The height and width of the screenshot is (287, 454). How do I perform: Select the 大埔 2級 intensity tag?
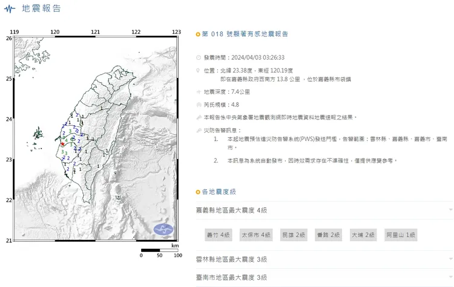point(363,235)
